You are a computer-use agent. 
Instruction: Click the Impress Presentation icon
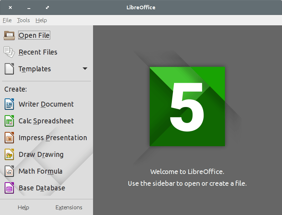click(x=9, y=138)
